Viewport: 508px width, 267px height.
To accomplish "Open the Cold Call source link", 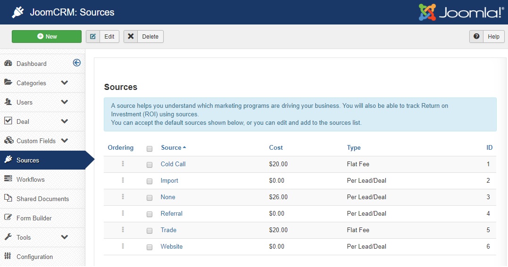I will click(x=173, y=164).
